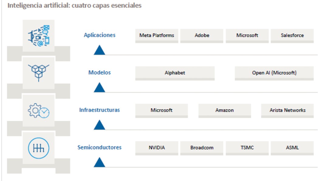Viewport: 326px width, 181px height.
Task: Click the diagram title about inteligencia artificial
Action: click(74, 6)
